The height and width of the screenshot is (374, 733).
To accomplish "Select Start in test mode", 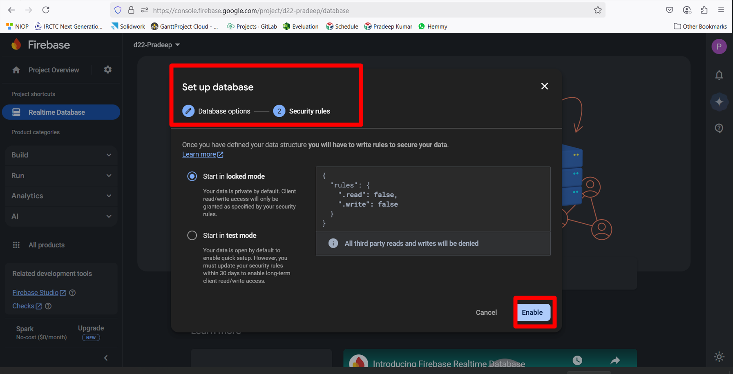I will point(192,236).
